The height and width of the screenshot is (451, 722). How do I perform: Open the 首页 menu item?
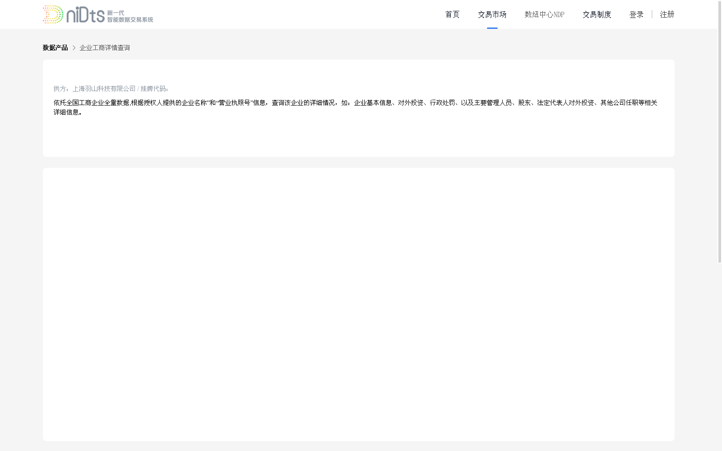pos(452,14)
